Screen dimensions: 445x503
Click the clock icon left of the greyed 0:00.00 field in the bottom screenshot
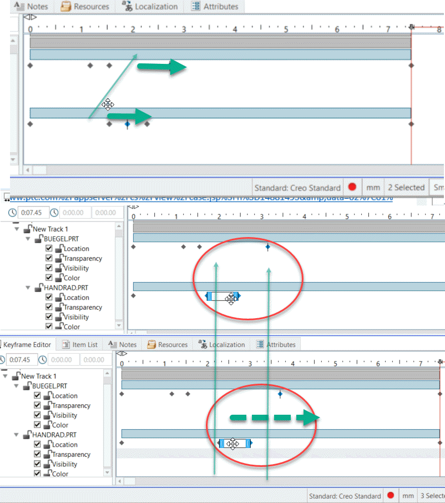(x=43, y=360)
